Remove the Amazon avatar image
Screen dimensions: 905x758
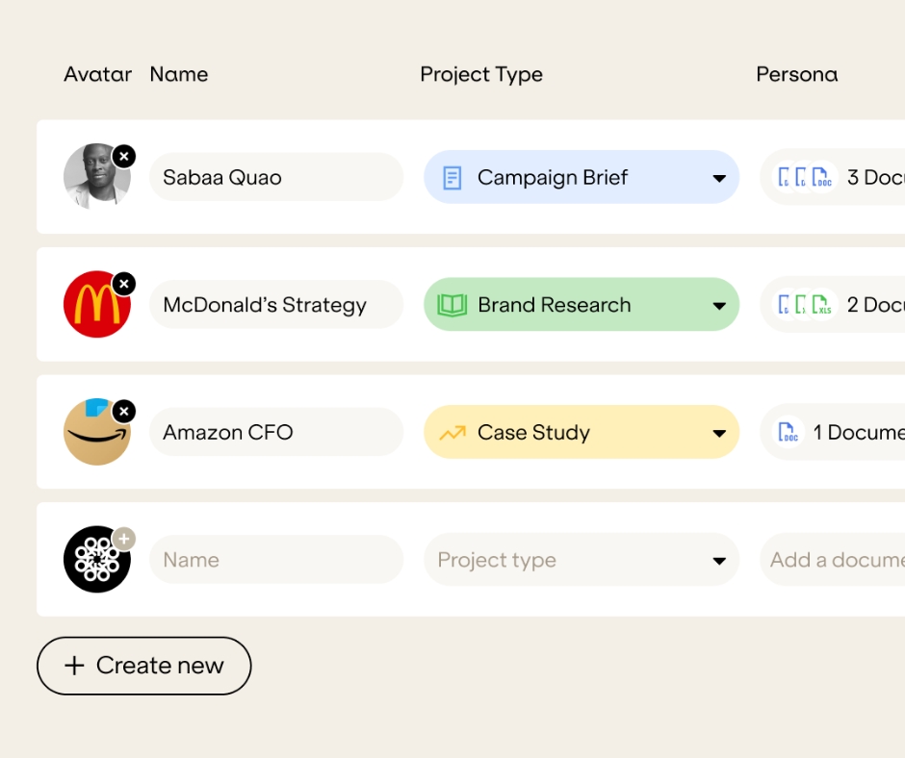click(x=124, y=412)
